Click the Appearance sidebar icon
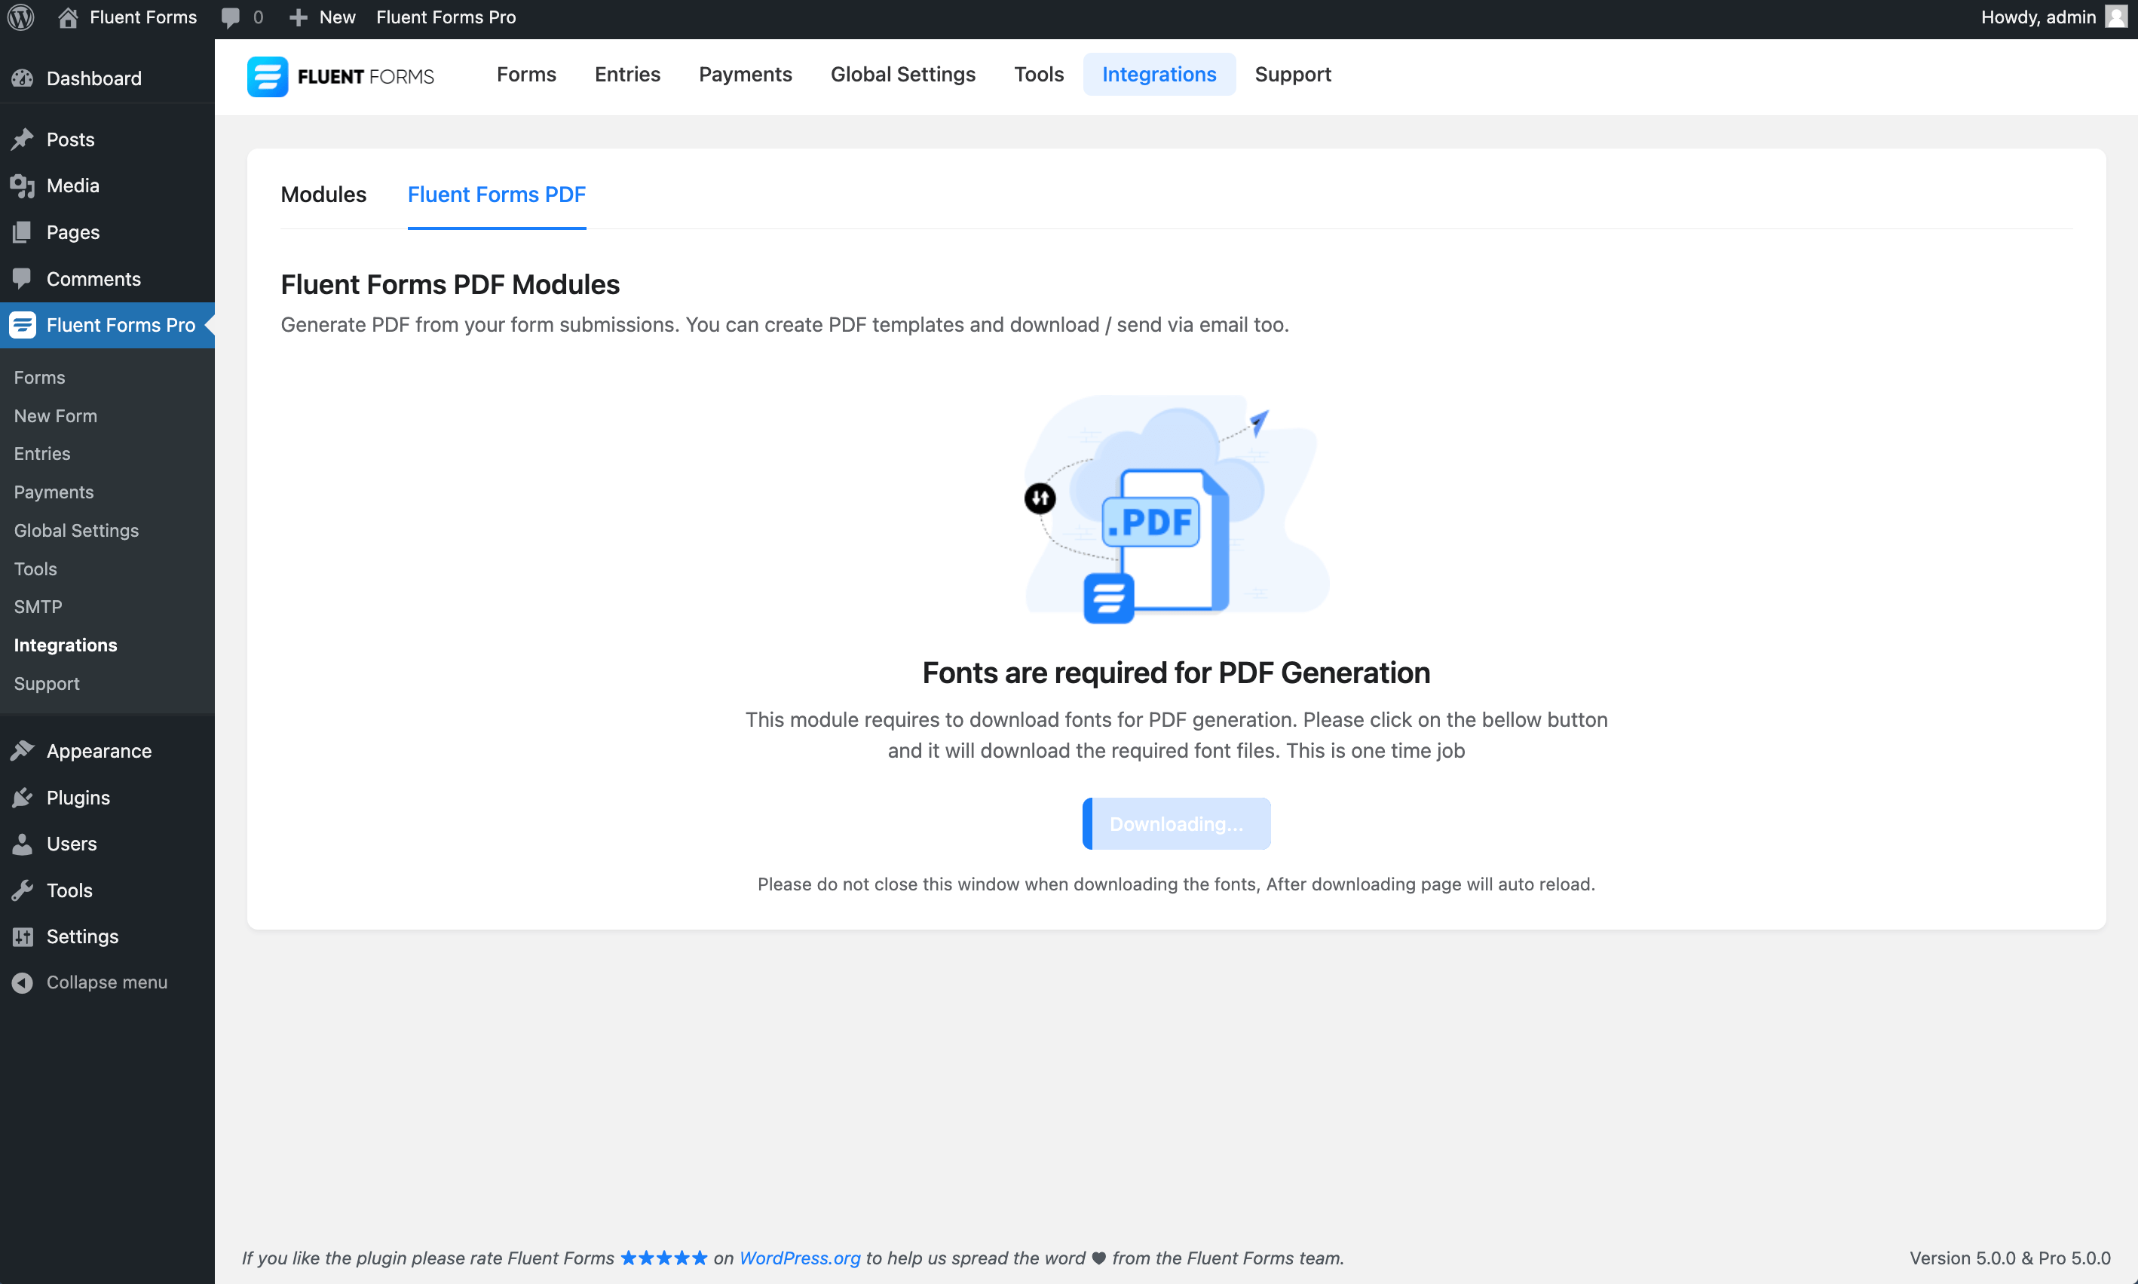Image resolution: width=2138 pixels, height=1284 pixels. point(21,749)
